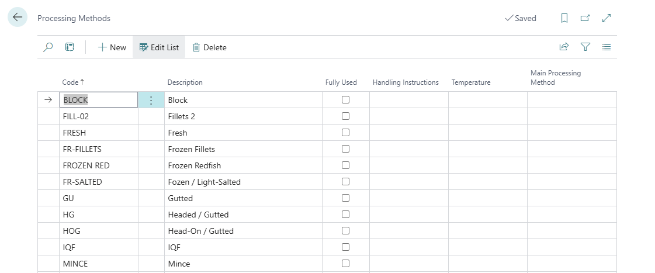Open the filter pane funnel icon
This screenshot has width=655, height=273.
click(585, 47)
